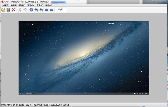Open the 文件(F) menu
The width and height of the screenshot is (168, 107).
[5, 5]
